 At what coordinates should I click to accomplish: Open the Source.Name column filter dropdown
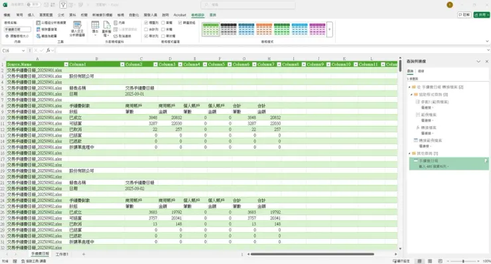click(x=66, y=64)
